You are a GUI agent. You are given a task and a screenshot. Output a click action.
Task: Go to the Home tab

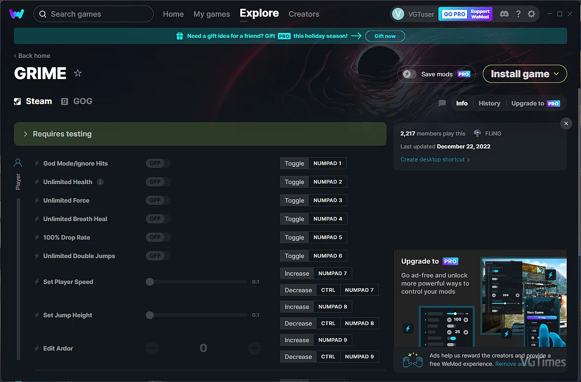pyautogui.click(x=173, y=14)
